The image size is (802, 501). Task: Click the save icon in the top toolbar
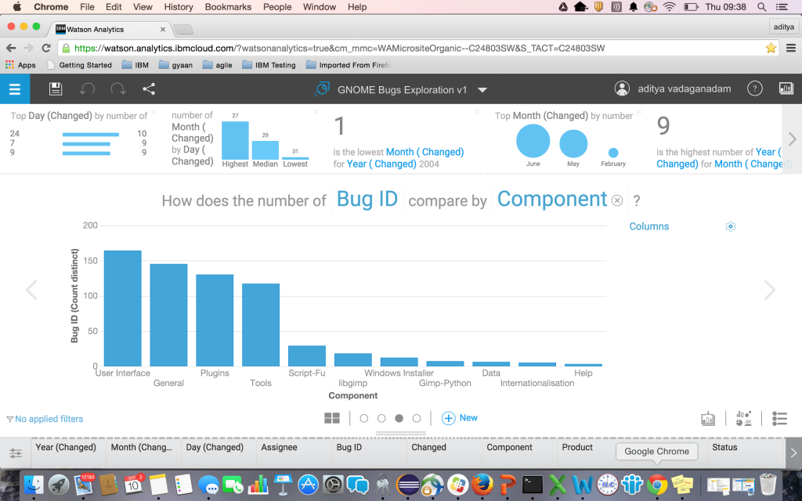54,88
